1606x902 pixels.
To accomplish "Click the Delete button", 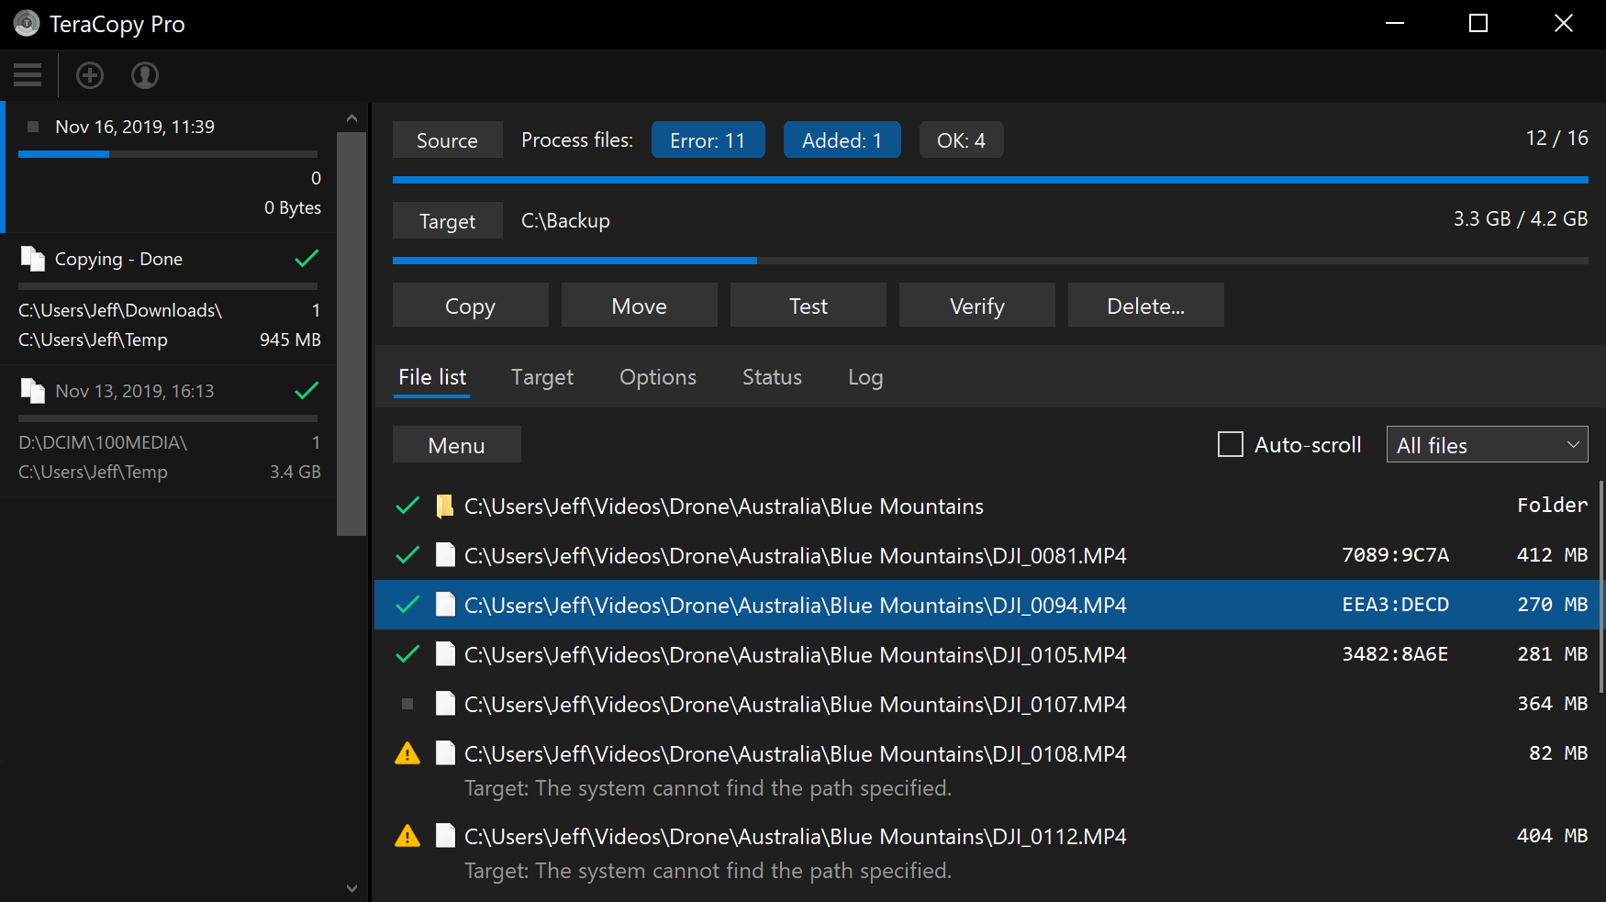I will point(1145,305).
